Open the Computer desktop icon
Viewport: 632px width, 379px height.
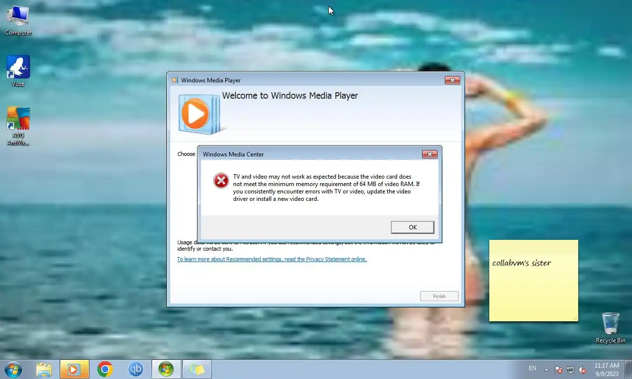[18, 20]
